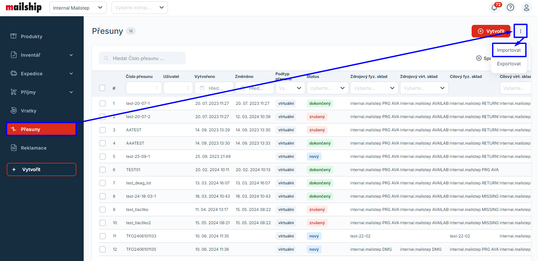Open the Vyberte eshop dropdown
This screenshot has height=261, width=538.
point(139,8)
